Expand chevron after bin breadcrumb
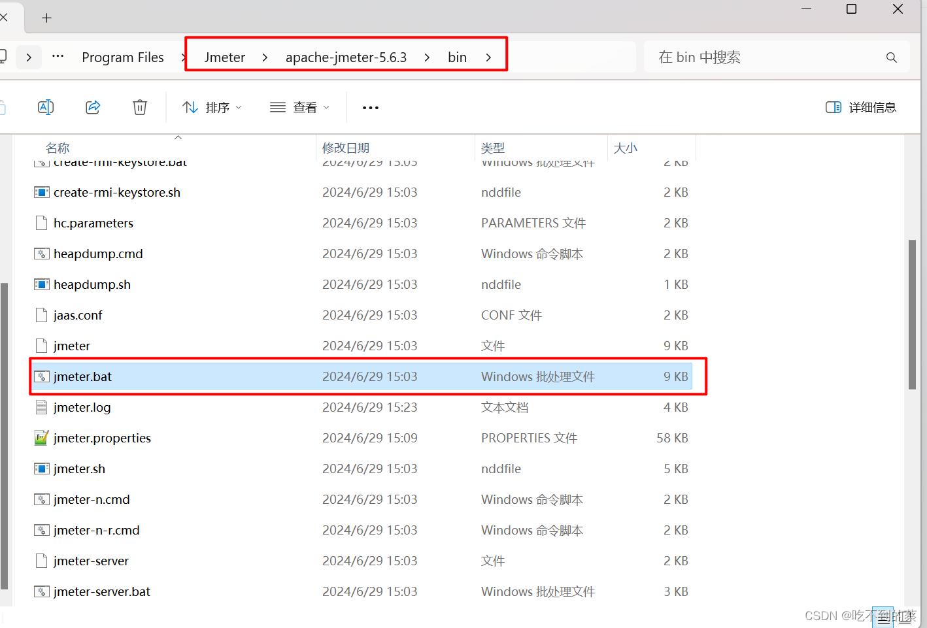 click(x=488, y=58)
